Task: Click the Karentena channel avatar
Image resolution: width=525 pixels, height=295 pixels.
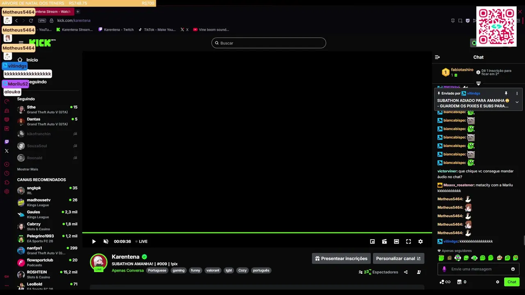Action: tap(98, 262)
